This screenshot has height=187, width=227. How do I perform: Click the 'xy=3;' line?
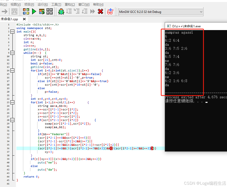click(49, 152)
